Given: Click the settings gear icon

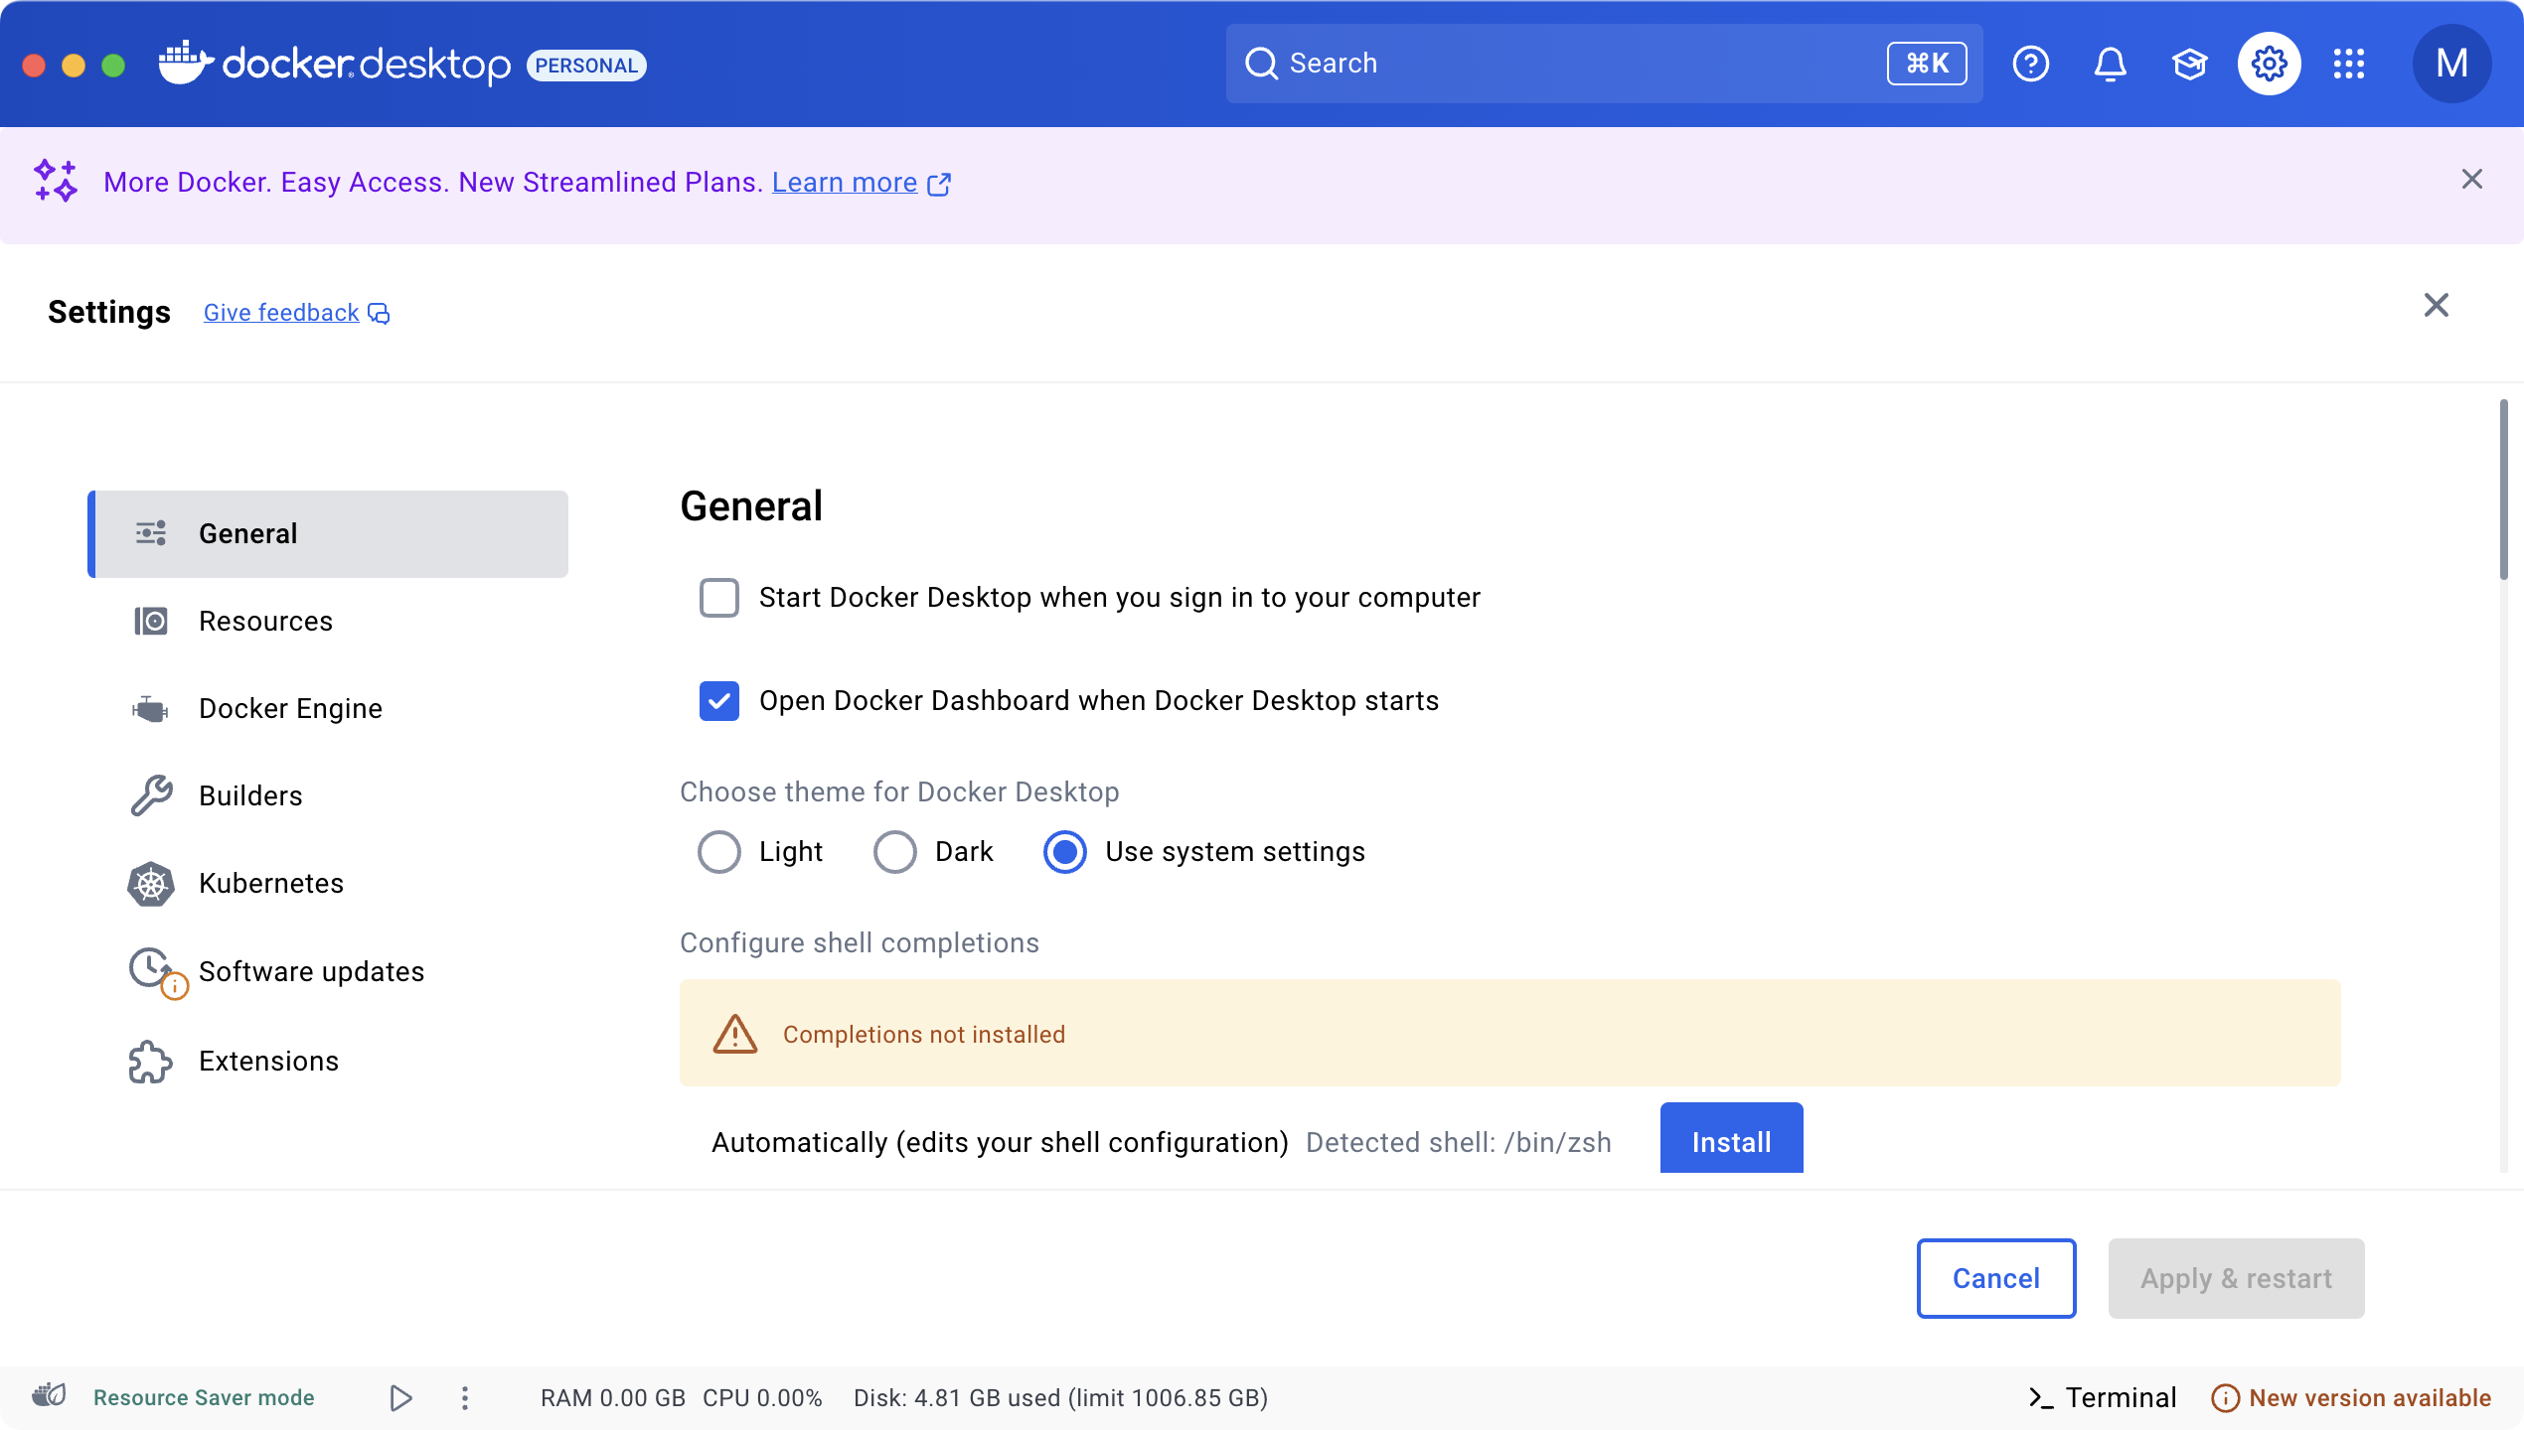Looking at the screenshot, I should [x=2269, y=65].
